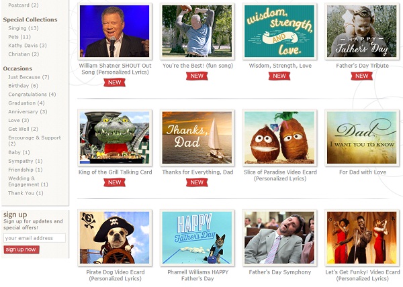Open the William Shatner SHOUT Out Song thumbnail

(115, 32)
